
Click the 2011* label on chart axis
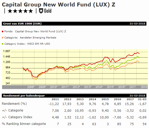(x=65, y=87)
